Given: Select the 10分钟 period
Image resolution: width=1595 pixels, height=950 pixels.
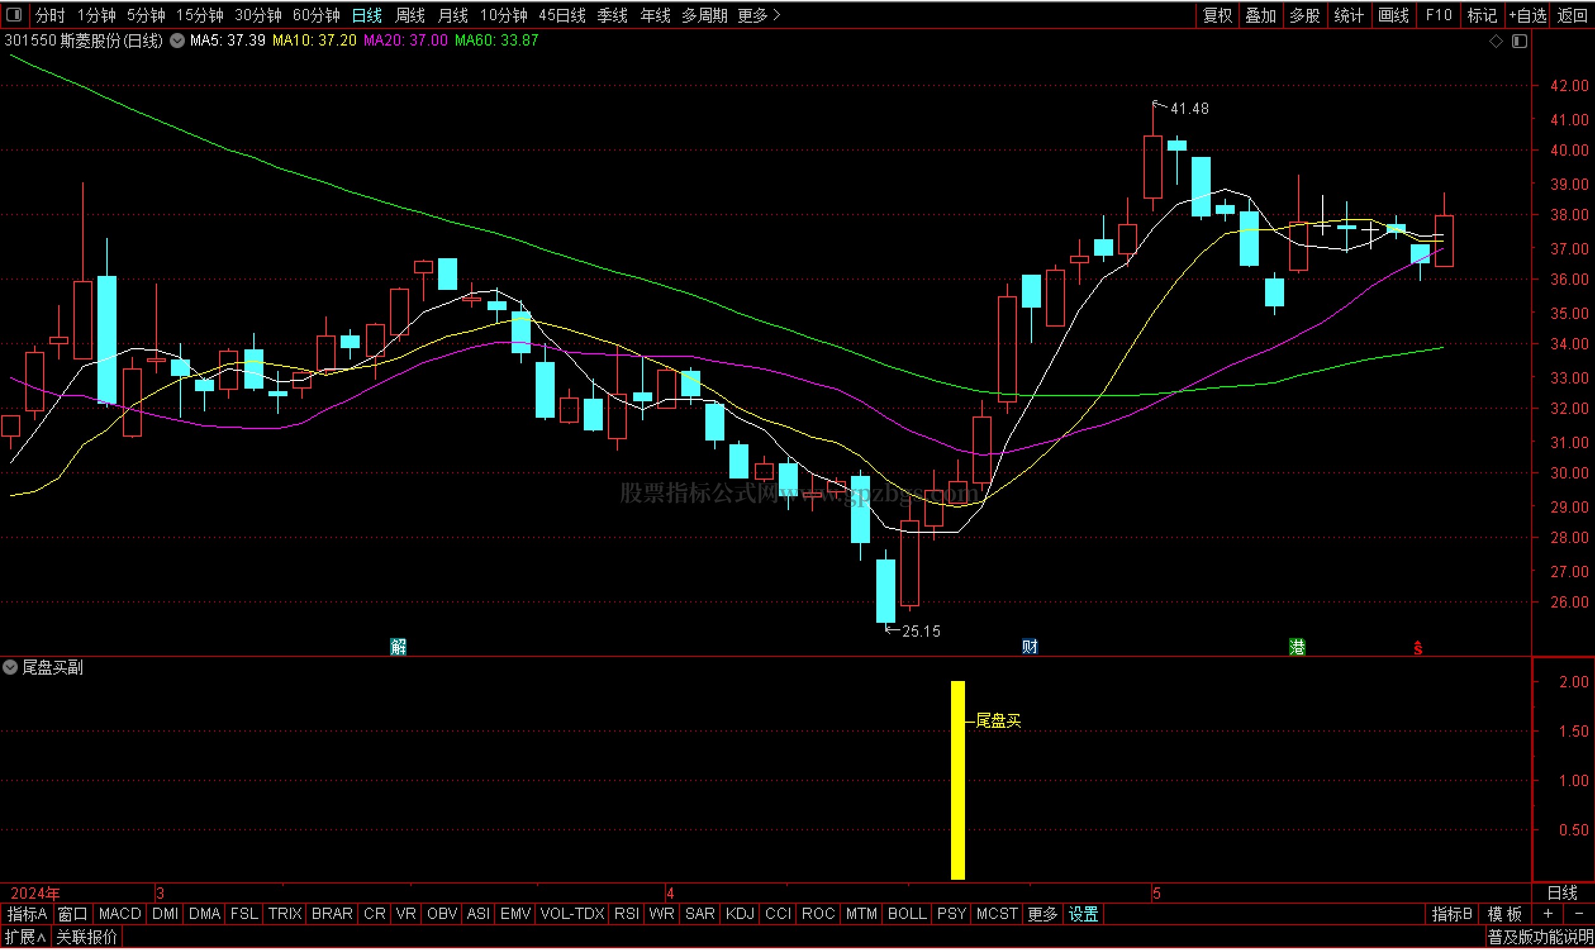Looking at the screenshot, I should 504,15.
